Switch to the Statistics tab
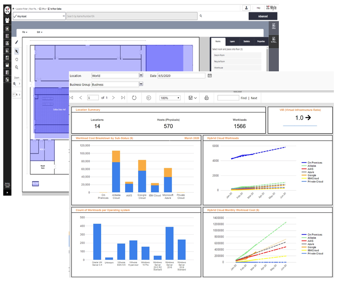 click(x=246, y=42)
